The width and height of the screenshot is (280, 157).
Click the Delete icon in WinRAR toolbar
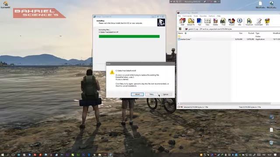pos(215,22)
